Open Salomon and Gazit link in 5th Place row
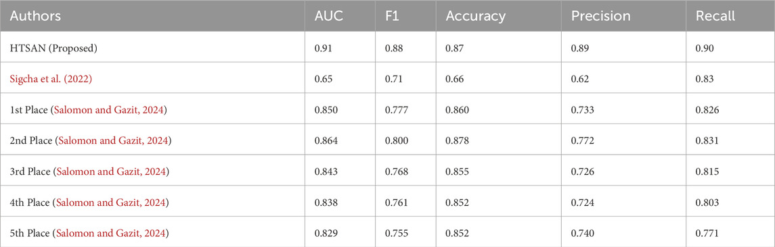Image resolution: width=775 pixels, height=247 pixels. pyautogui.click(x=112, y=233)
